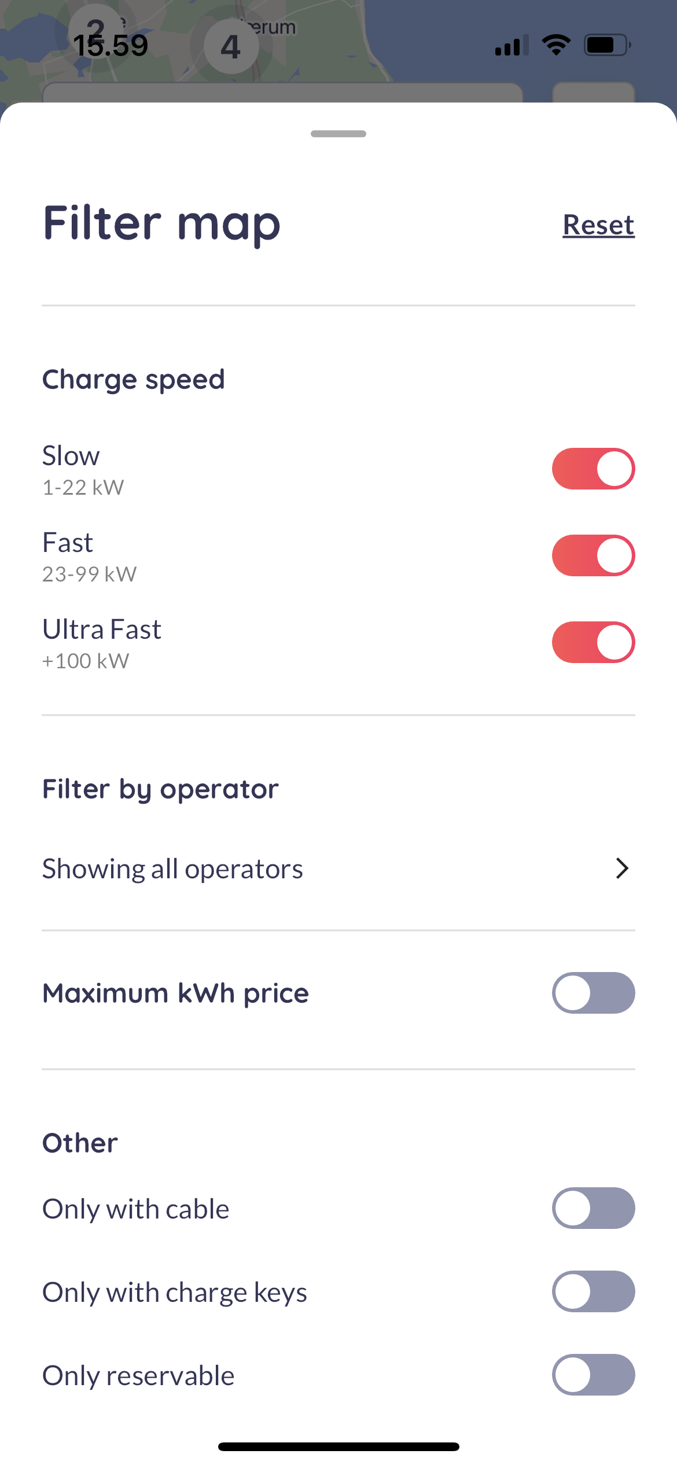Tap the battery status icon

607,45
